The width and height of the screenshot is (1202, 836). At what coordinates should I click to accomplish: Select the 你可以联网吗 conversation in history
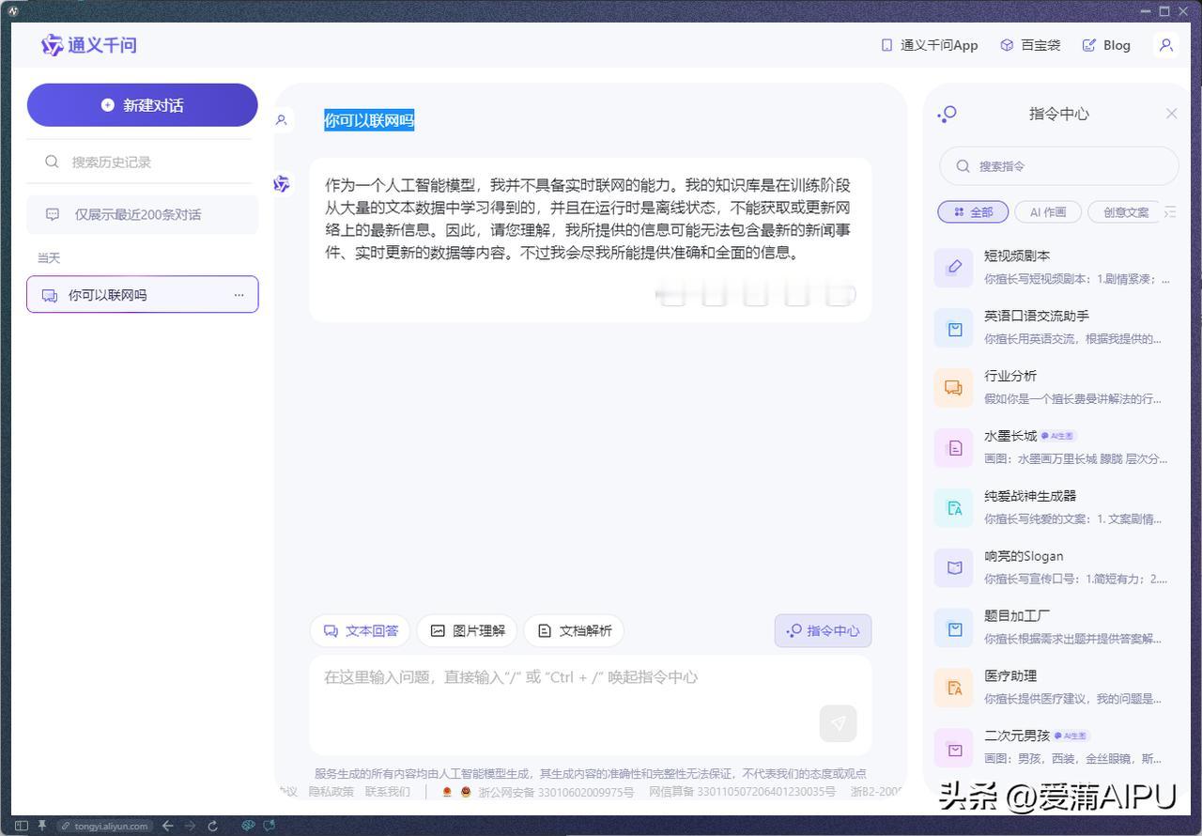142,295
